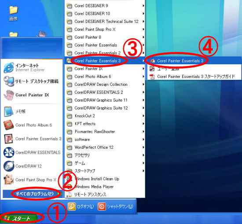Click the スタート button on the taskbar

pos(19,218)
